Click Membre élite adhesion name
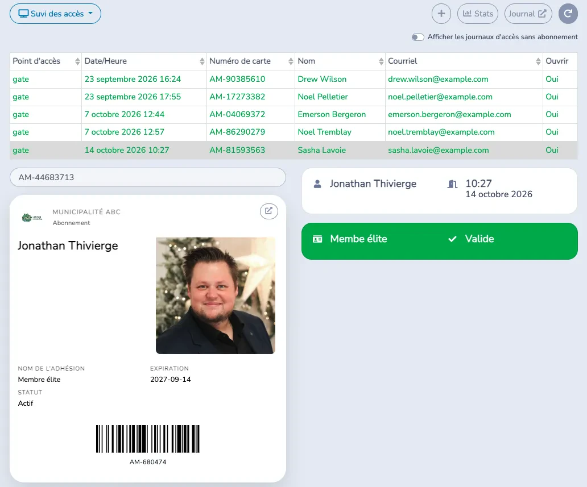The image size is (587, 487). click(39, 379)
